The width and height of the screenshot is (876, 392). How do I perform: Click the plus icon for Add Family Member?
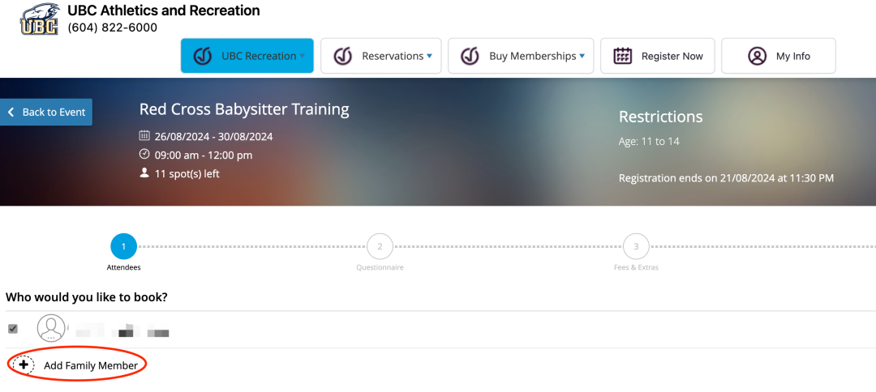pos(24,365)
